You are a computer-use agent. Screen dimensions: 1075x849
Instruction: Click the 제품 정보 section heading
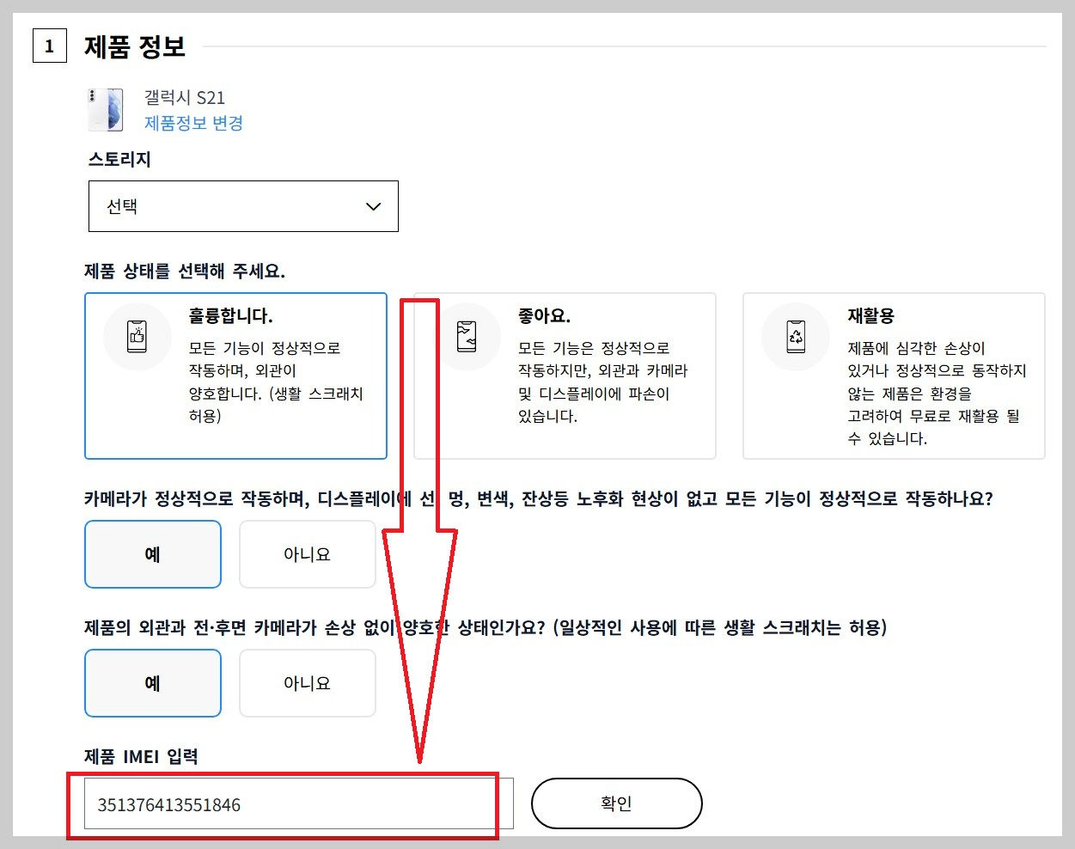pos(134,47)
